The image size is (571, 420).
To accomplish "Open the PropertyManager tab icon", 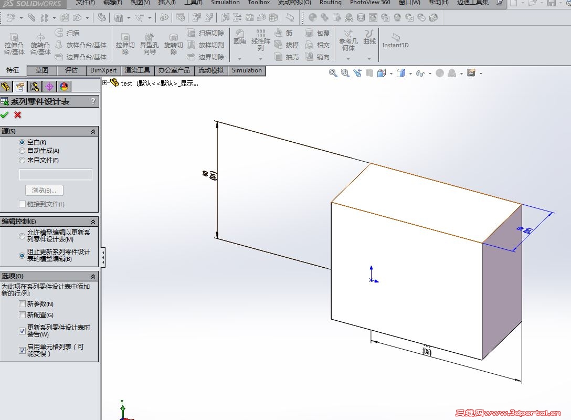I will (20, 87).
